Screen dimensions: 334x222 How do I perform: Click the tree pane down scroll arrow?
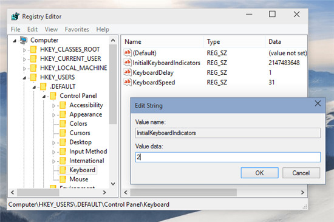113,184
